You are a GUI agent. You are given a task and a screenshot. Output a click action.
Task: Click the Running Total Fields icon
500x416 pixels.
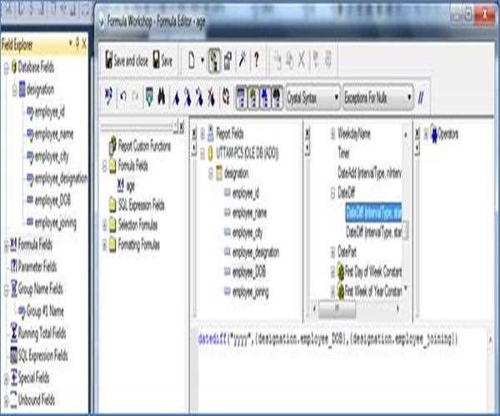tap(12, 332)
